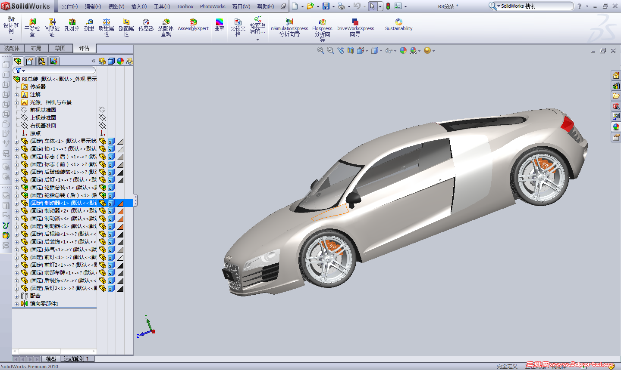Open the 比较文档 compare documents tool
Screen dimensions: 621x370
[x=238, y=28]
